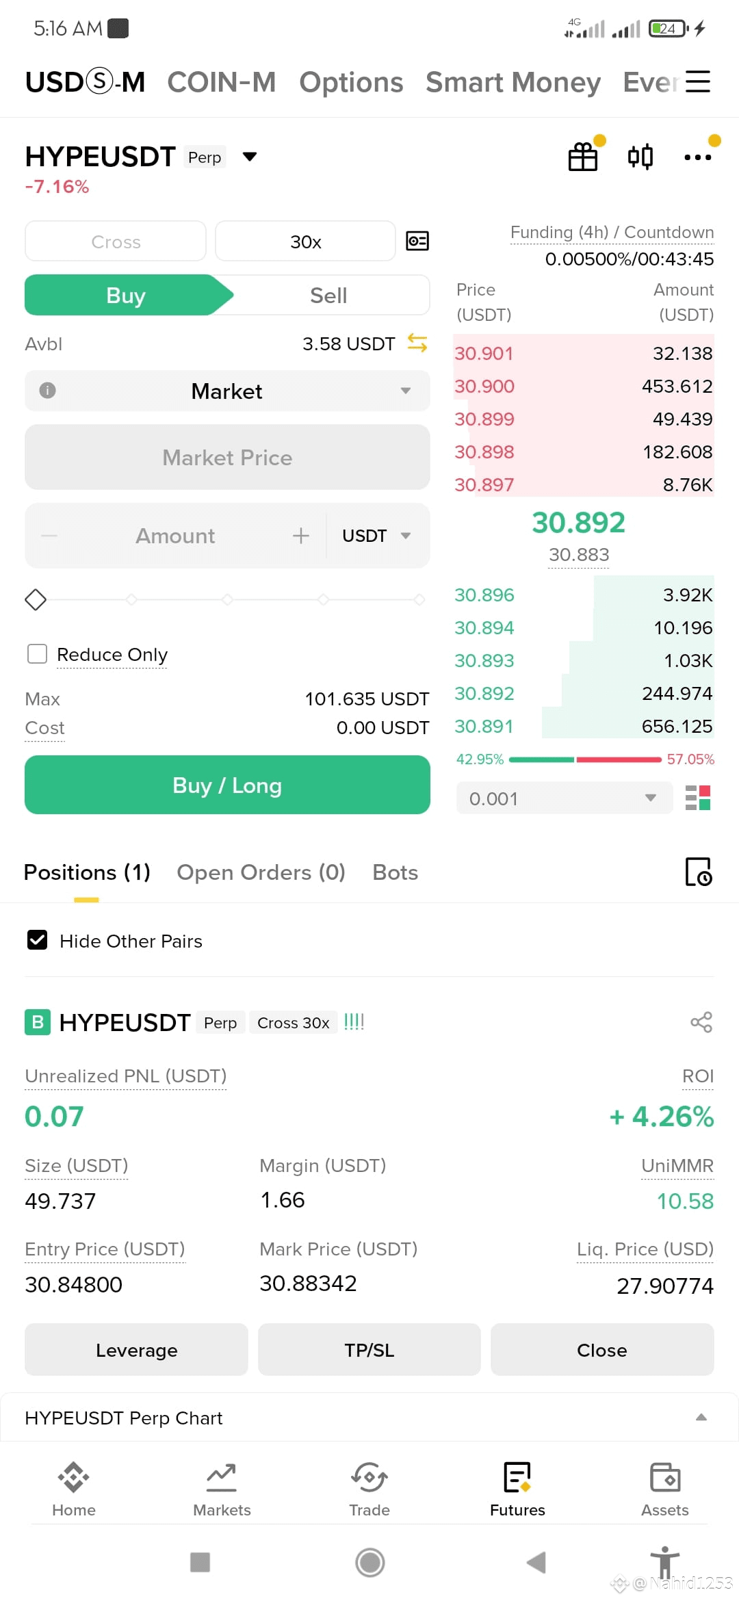
Task: Open the hamburger menu icon
Action: [698, 81]
